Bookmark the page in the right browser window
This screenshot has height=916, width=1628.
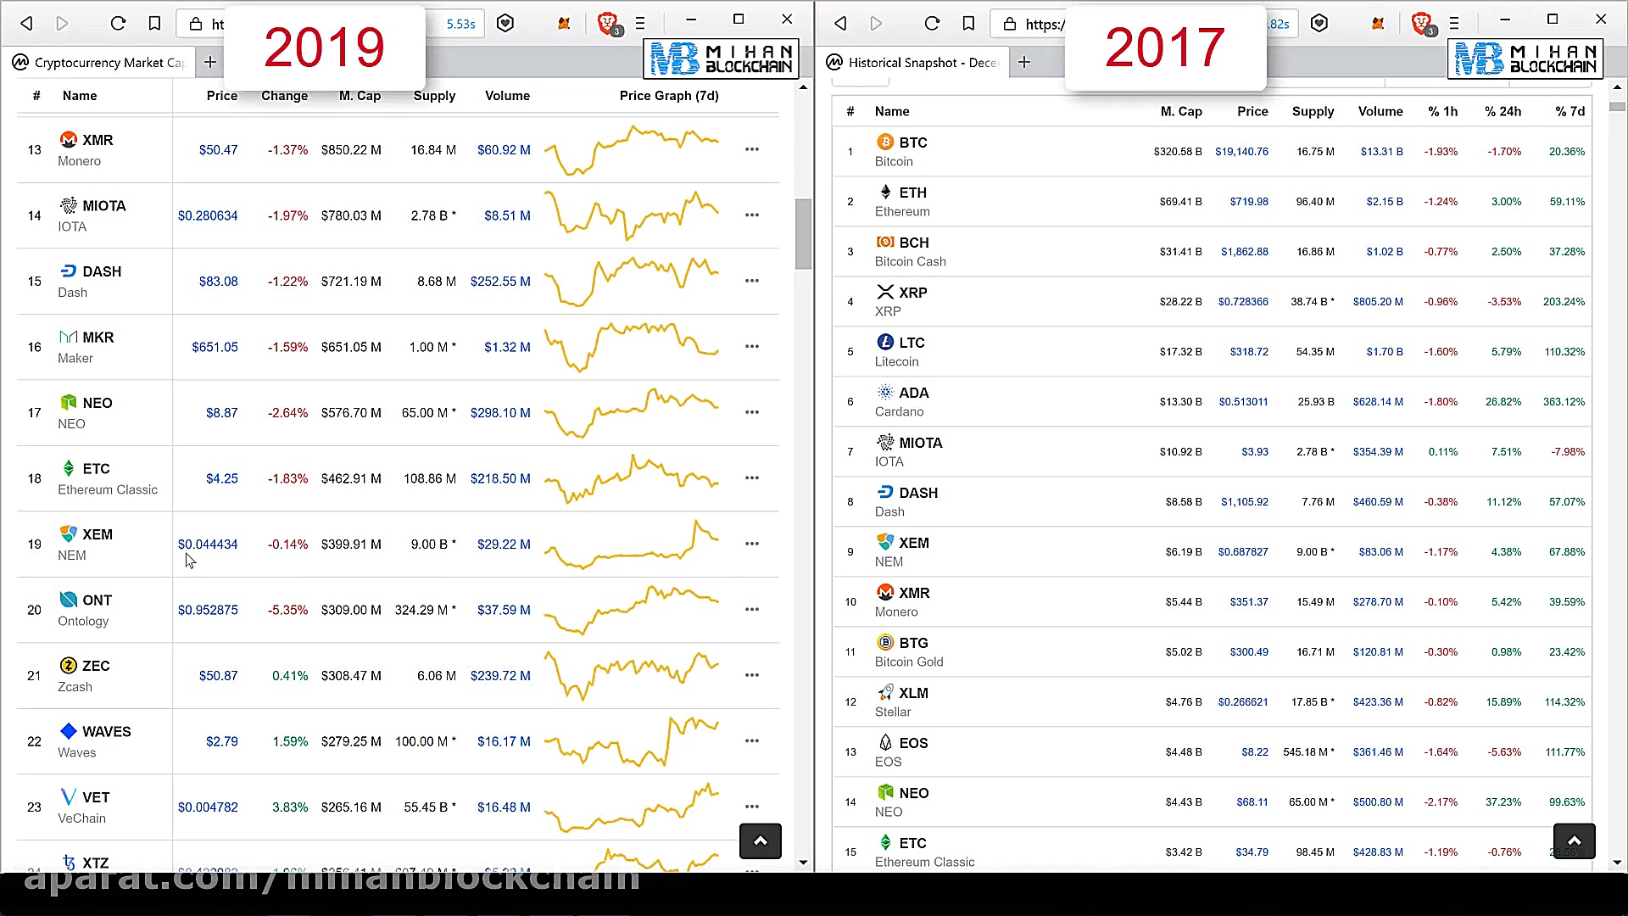[x=968, y=23]
